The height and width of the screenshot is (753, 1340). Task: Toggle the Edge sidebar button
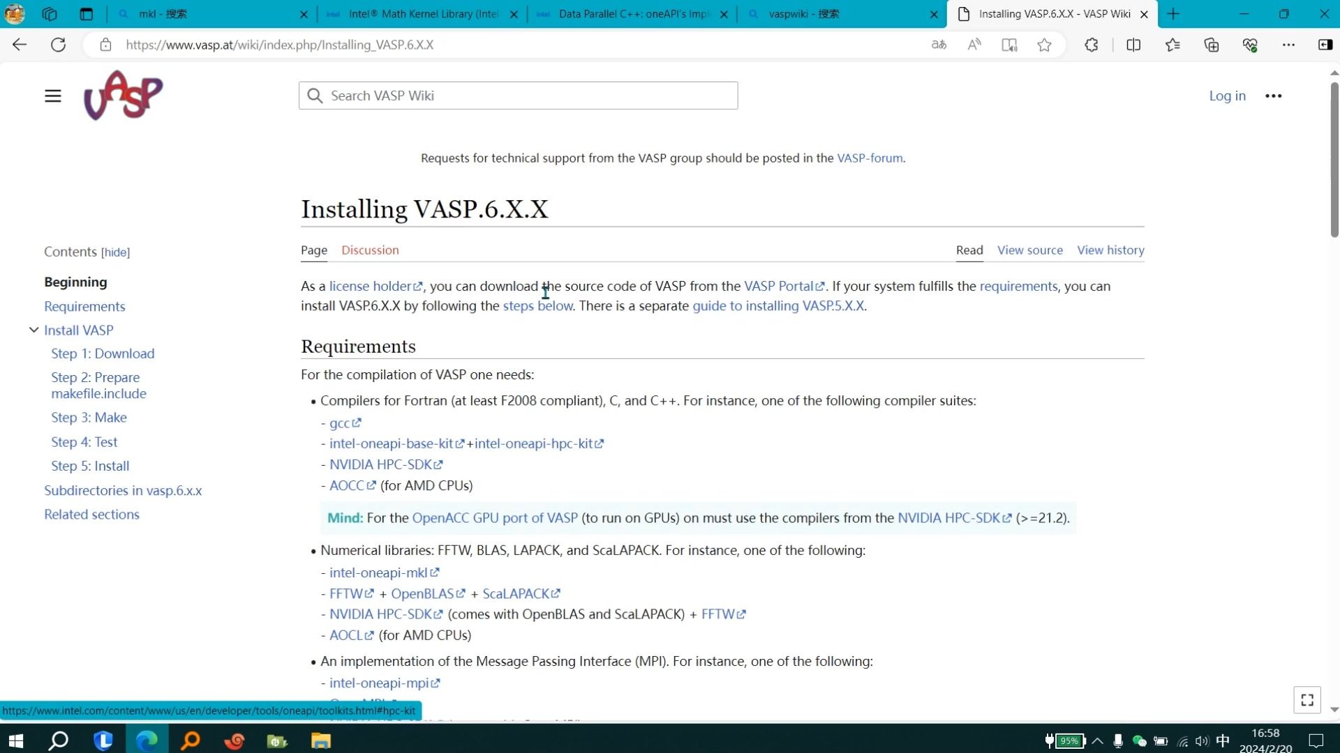[1325, 45]
